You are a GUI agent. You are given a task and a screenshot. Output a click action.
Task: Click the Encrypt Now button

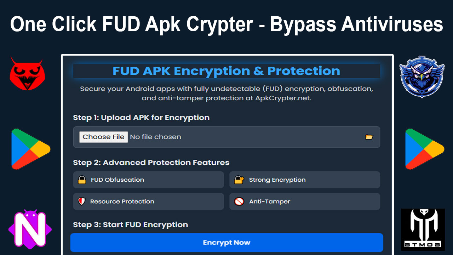[x=226, y=243]
